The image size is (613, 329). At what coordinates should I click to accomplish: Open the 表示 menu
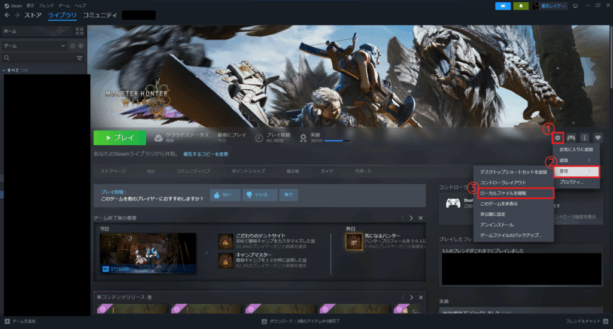pos(30,5)
